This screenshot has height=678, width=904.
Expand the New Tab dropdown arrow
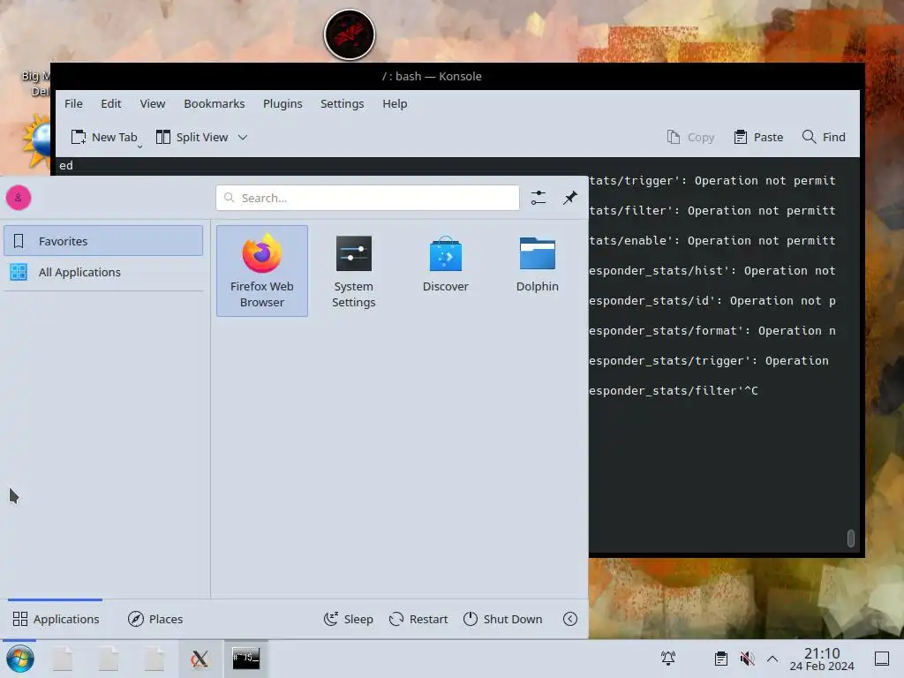139,147
